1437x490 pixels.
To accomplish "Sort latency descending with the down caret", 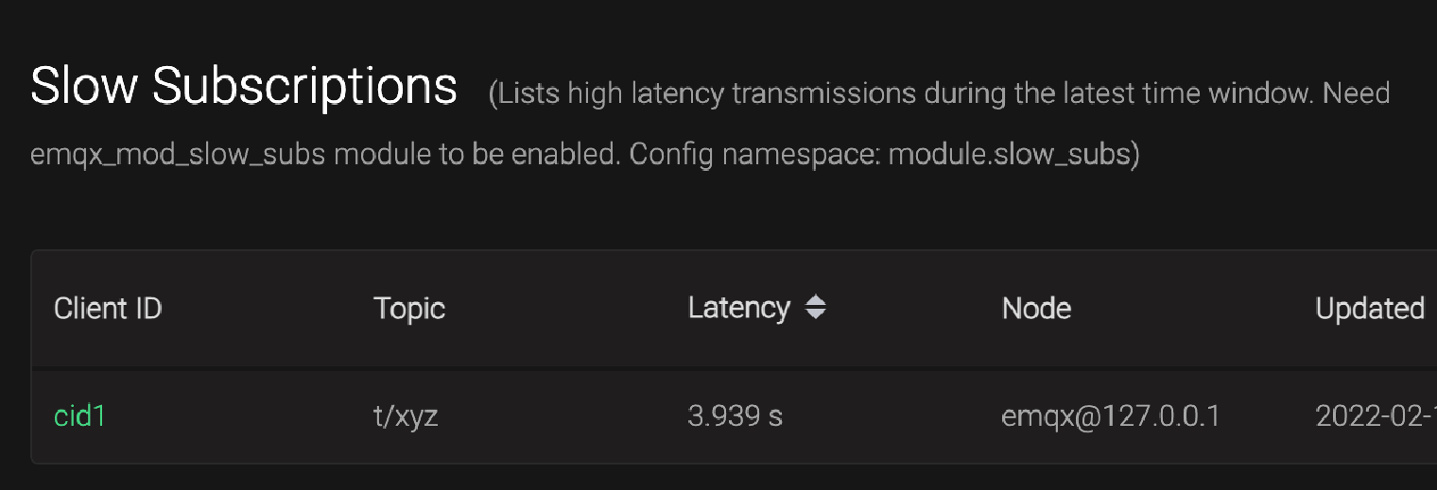I will (816, 314).
